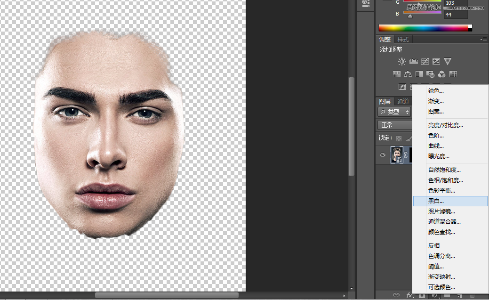Add a Brightness/Contrast adjustment via sun icon
Screen dimensions: 489x300
point(401,62)
